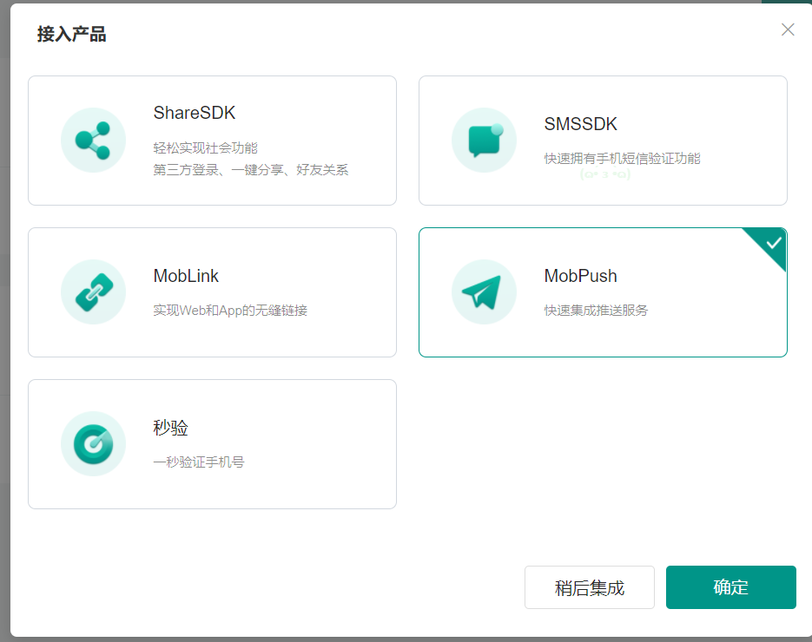
Task: Close the 接入产品 dialog
Action: coord(788,29)
